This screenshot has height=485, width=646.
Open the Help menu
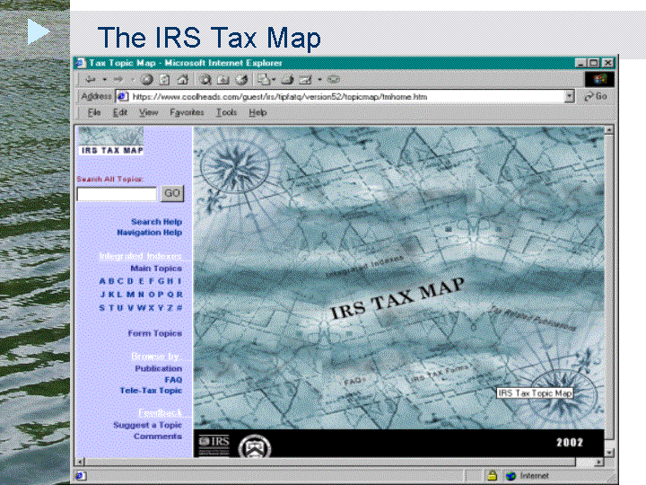tap(258, 112)
